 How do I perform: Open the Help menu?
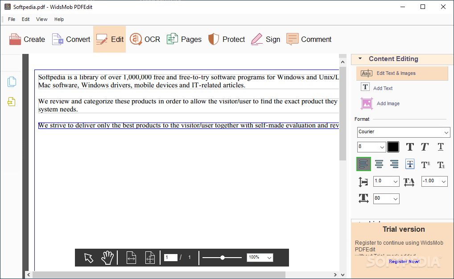click(x=59, y=20)
